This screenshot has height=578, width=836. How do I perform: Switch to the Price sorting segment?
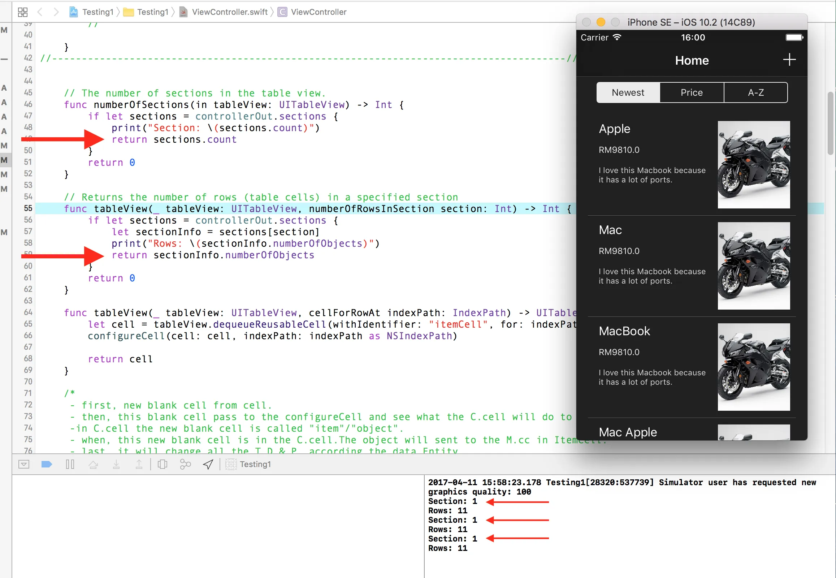click(x=692, y=93)
